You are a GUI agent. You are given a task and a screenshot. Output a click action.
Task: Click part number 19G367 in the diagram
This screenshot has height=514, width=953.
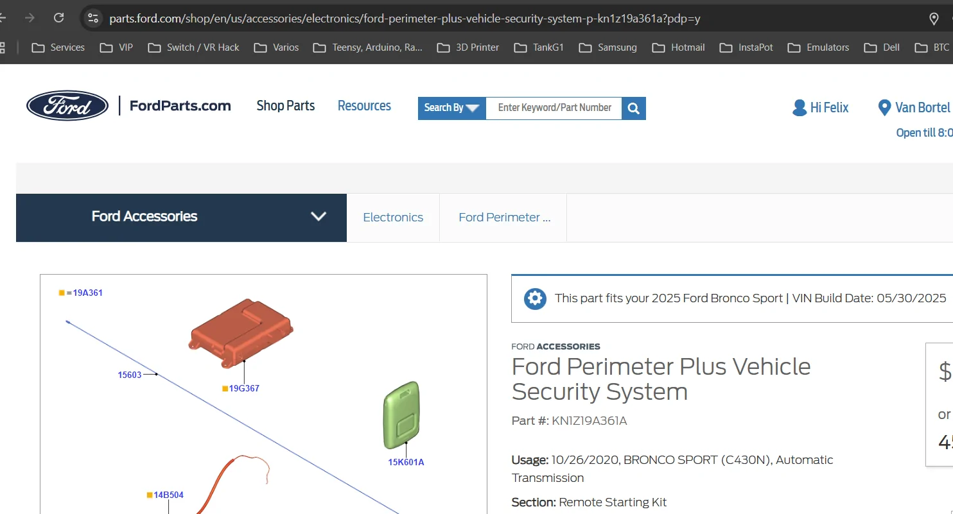pyautogui.click(x=244, y=388)
